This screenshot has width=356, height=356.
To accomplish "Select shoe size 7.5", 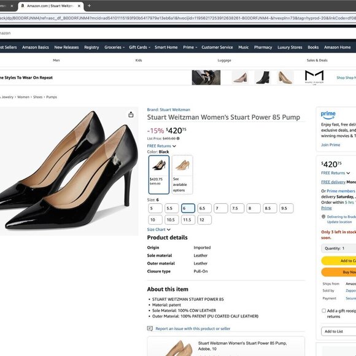I will (238, 208).
